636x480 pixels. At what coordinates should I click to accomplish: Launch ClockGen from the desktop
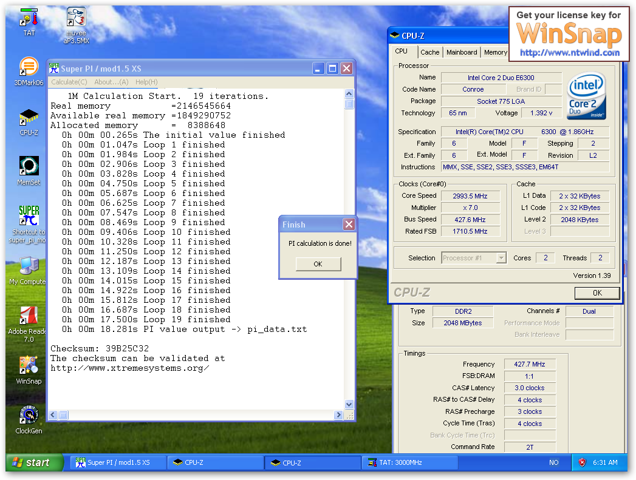coord(29,420)
